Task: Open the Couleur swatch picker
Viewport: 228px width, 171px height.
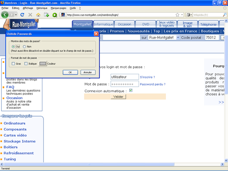Action: click(43, 64)
